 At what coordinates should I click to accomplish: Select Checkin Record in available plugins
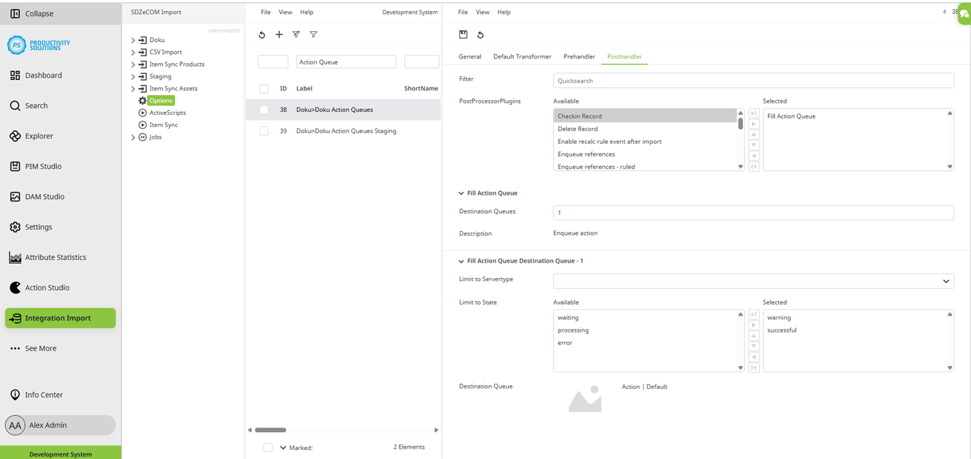645,116
